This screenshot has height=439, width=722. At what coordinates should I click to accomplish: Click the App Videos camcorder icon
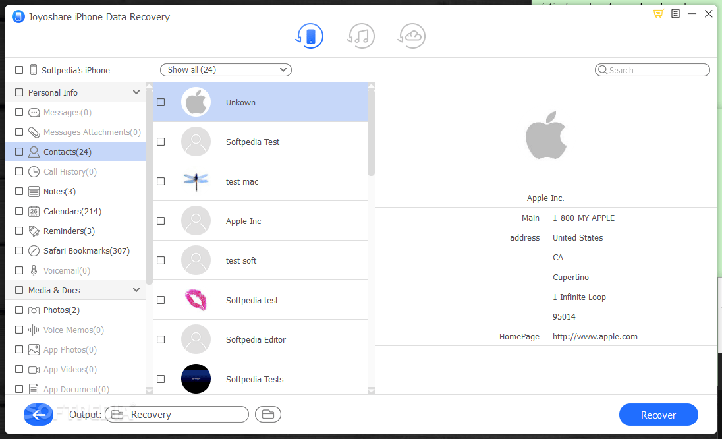pyautogui.click(x=34, y=369)
